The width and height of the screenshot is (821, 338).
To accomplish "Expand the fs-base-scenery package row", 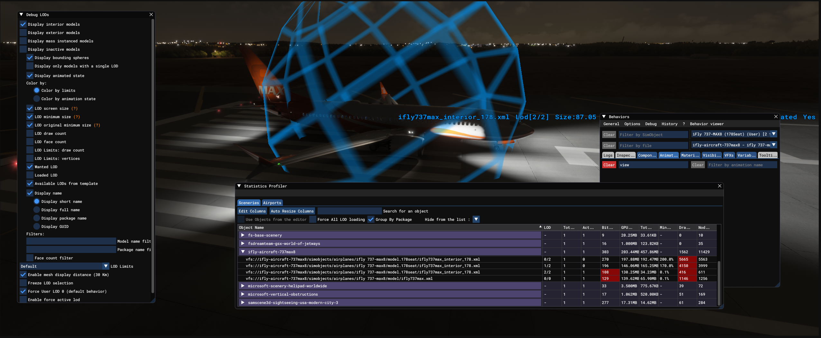I will pos(243,235).
